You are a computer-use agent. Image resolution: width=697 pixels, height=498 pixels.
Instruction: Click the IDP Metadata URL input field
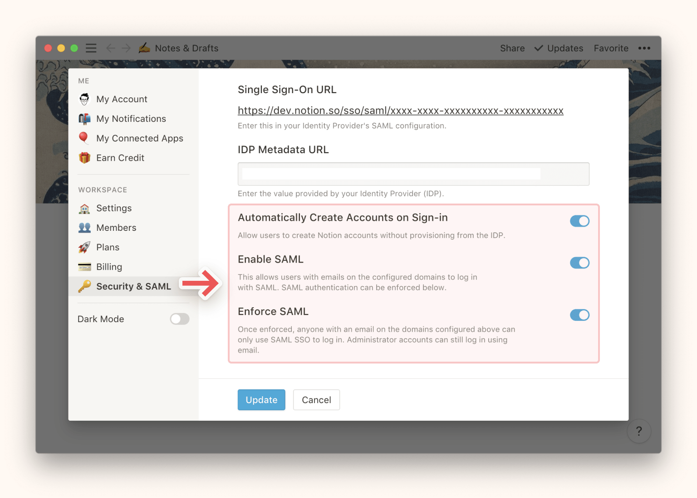pyautogui.click(x=413, y=174)
